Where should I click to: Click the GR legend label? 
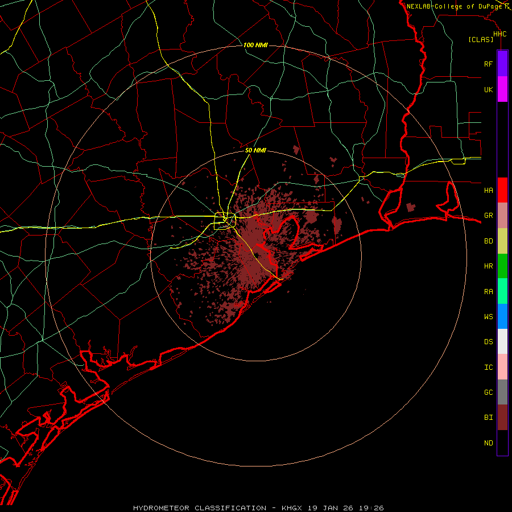[488, 216]
